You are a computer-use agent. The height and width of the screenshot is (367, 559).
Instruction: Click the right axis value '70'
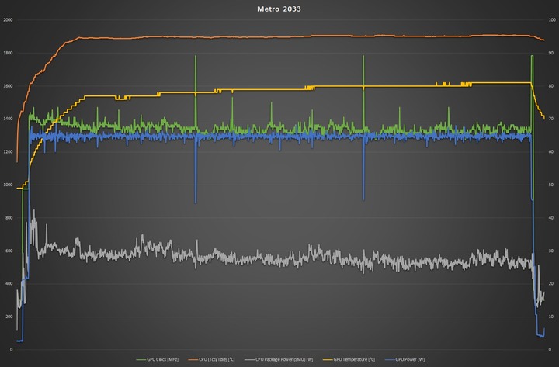[x=551, y=119]
